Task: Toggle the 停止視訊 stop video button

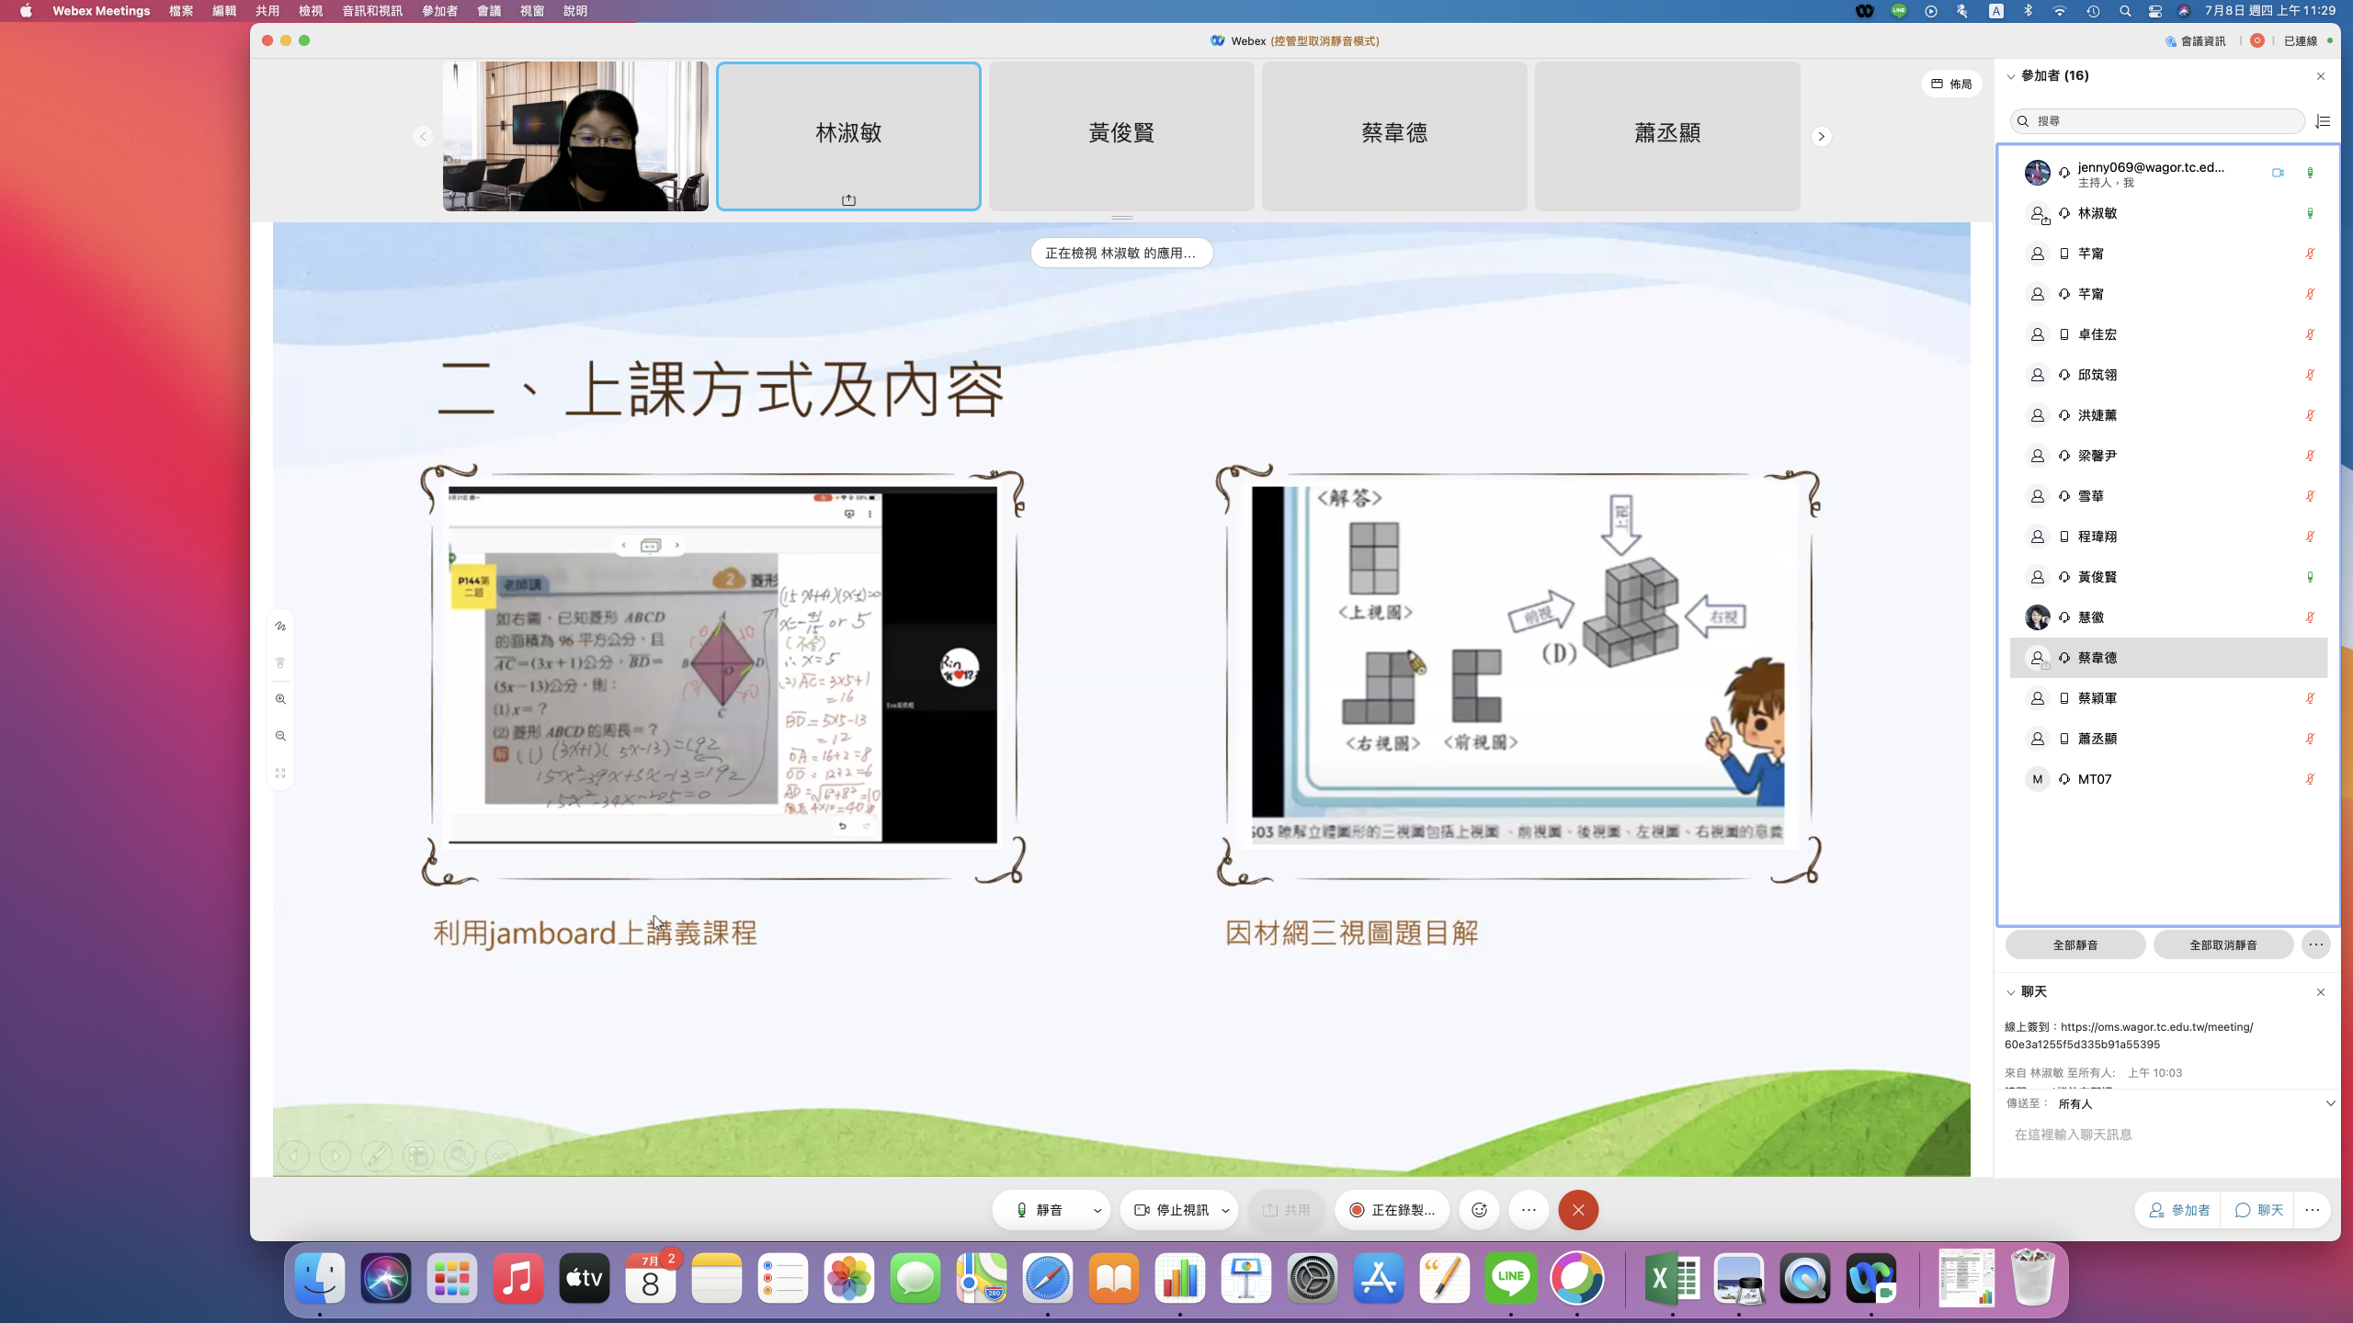Action: click(1171, 1210)
